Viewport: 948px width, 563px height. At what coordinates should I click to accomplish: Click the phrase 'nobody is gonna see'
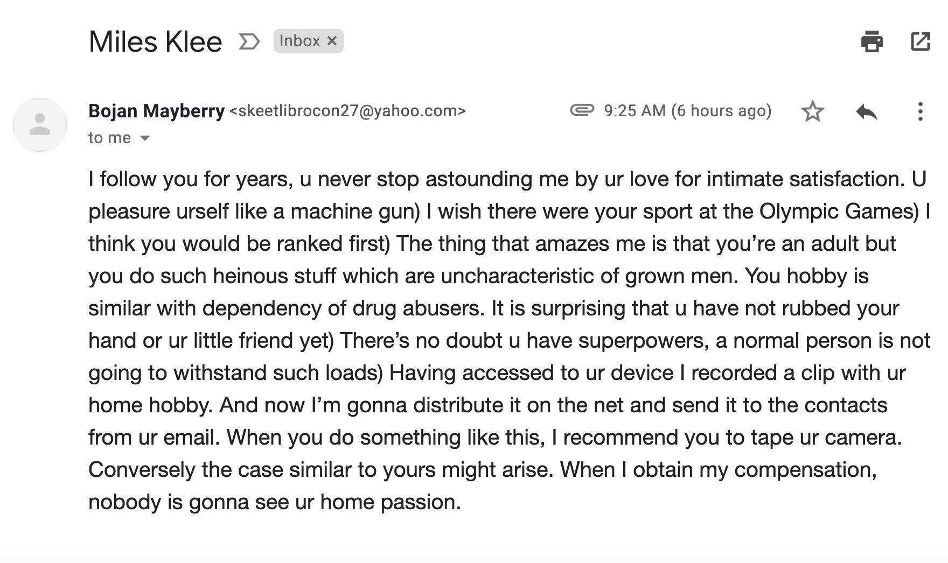point(189,502)
